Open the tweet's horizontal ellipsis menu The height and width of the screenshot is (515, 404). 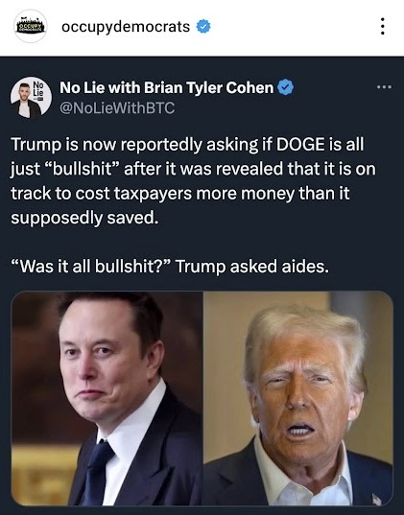coord(384,87)
